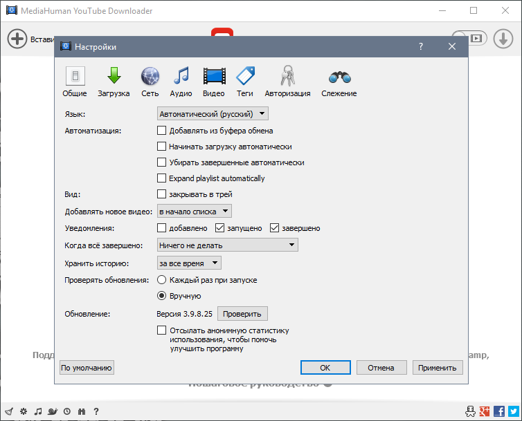Click the Применить button
This screenshot has width=522, height=421.
coord(438,368)
